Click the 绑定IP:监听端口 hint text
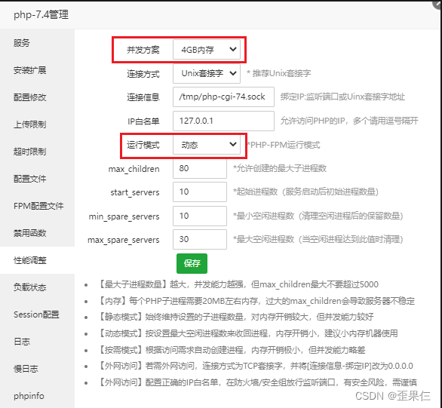Viewport: 442px width, 408px height. tap(342, 97)
